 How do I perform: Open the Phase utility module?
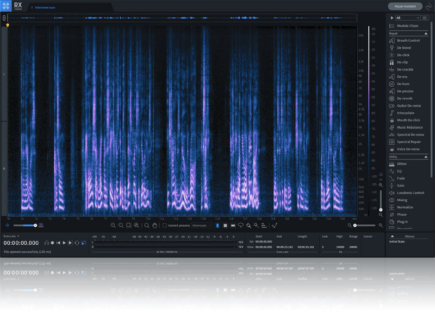pos(398,214)
